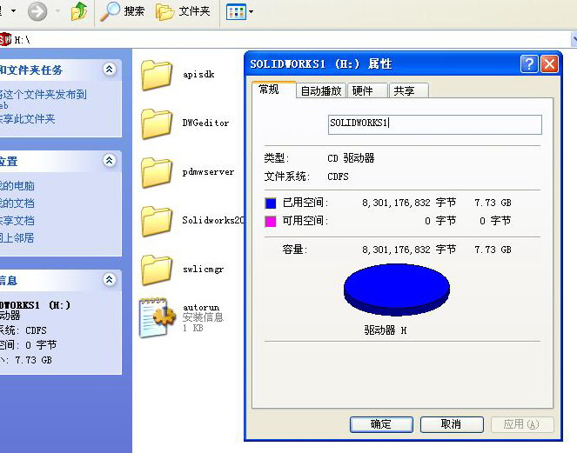
Task: Open My Computer (我的电脑) link
Action: 17,186
